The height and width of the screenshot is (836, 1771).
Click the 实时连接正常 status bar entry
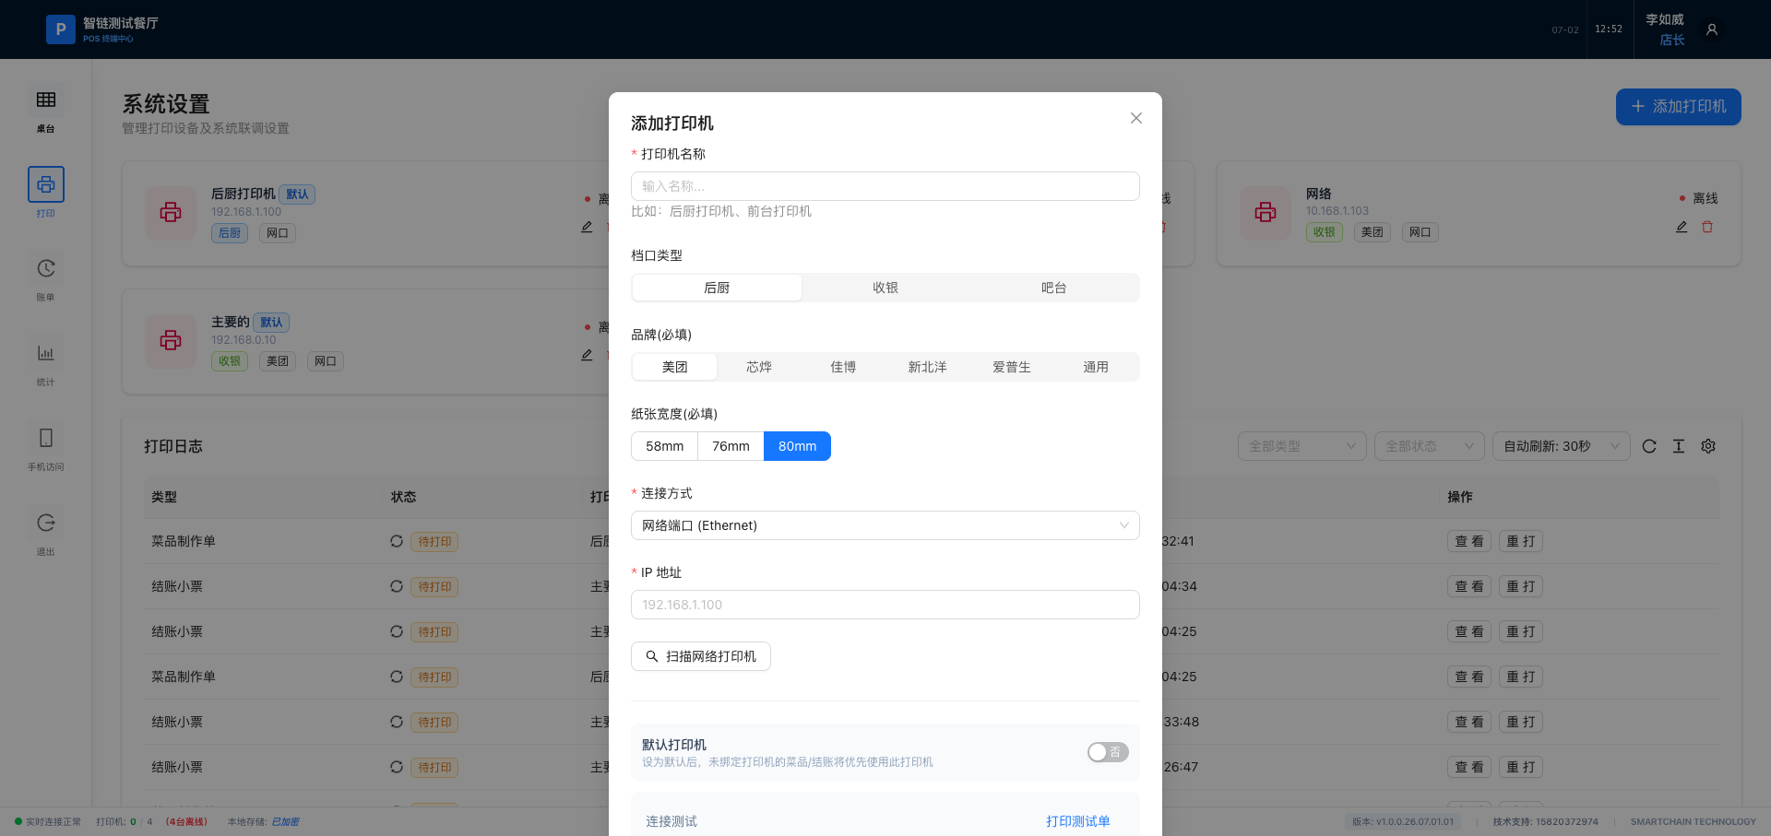tap(48, 821)
